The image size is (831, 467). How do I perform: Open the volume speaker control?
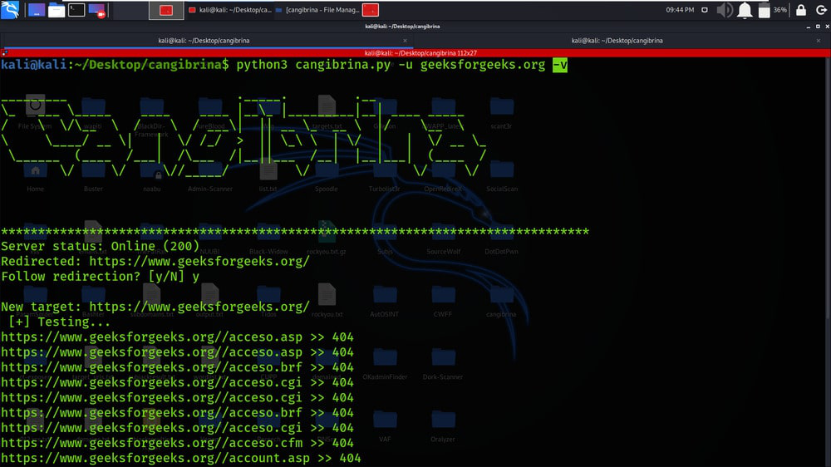coord(725,10)
